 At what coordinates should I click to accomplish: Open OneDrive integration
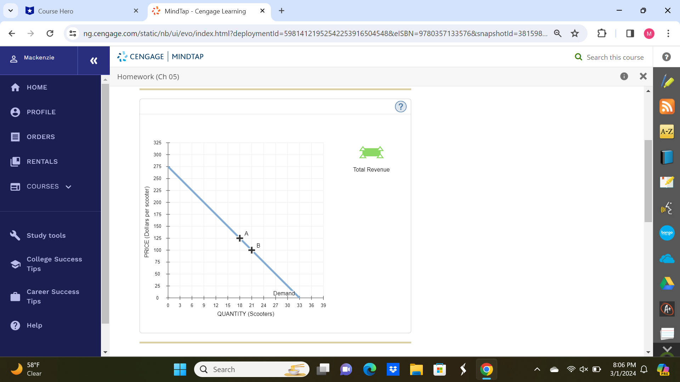(667, 258)
